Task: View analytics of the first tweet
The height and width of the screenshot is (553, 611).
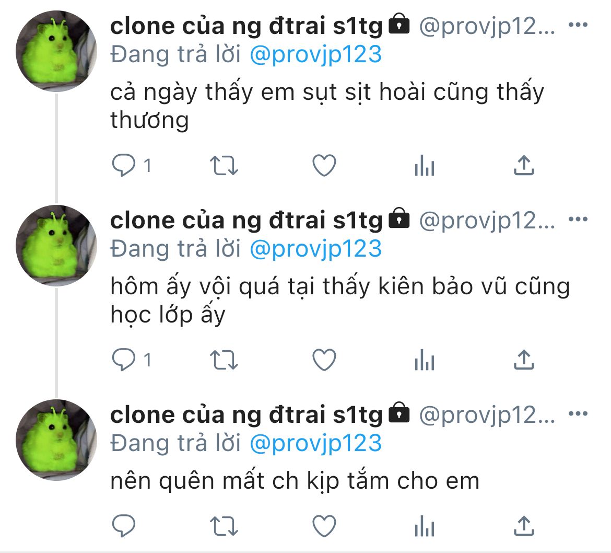Action: (425, 165)
